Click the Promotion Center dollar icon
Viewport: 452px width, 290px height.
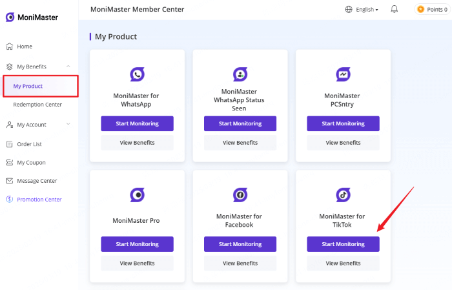click(x=10, y=199)
